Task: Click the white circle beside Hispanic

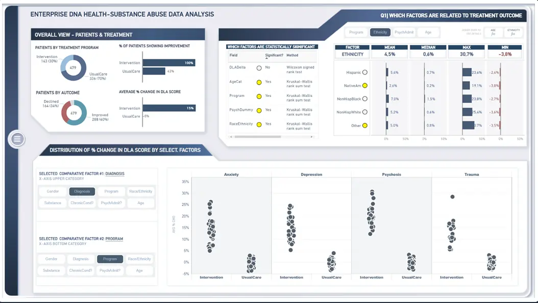Action: pyautogui.click(x=364, y=72)
